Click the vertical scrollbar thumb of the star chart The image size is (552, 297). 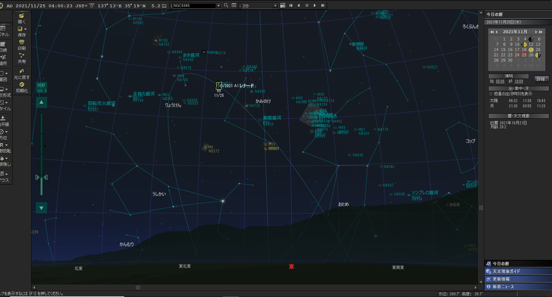(x=481, y=208)
